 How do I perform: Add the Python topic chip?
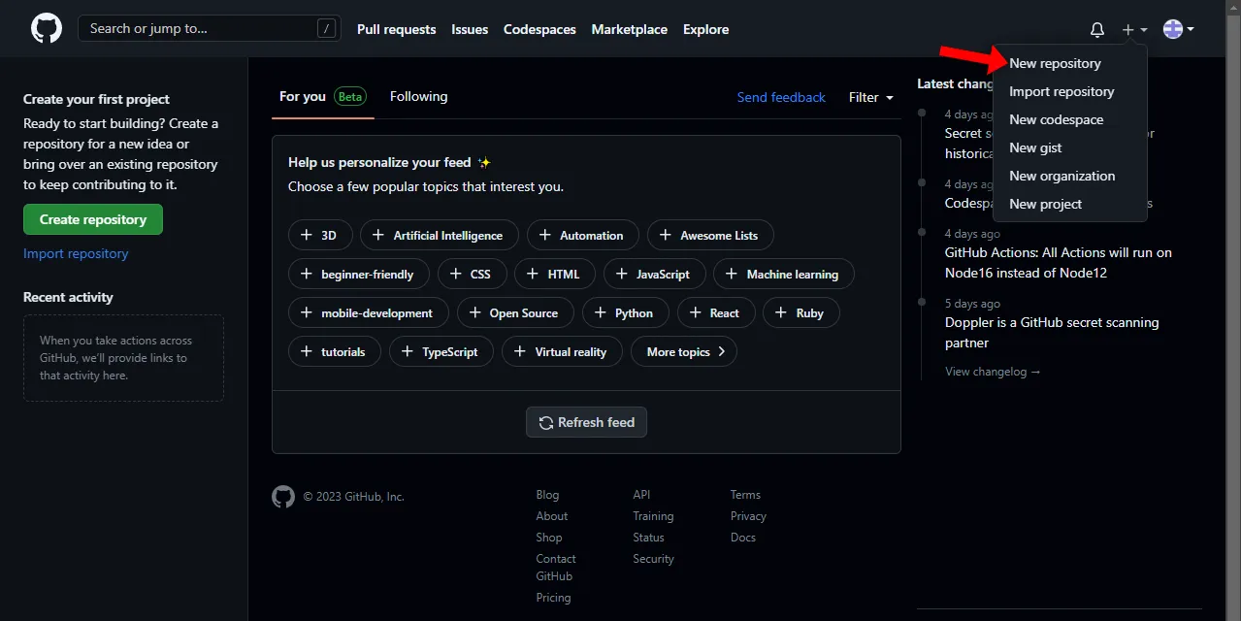pyautogui.click(x=626, y=312)
